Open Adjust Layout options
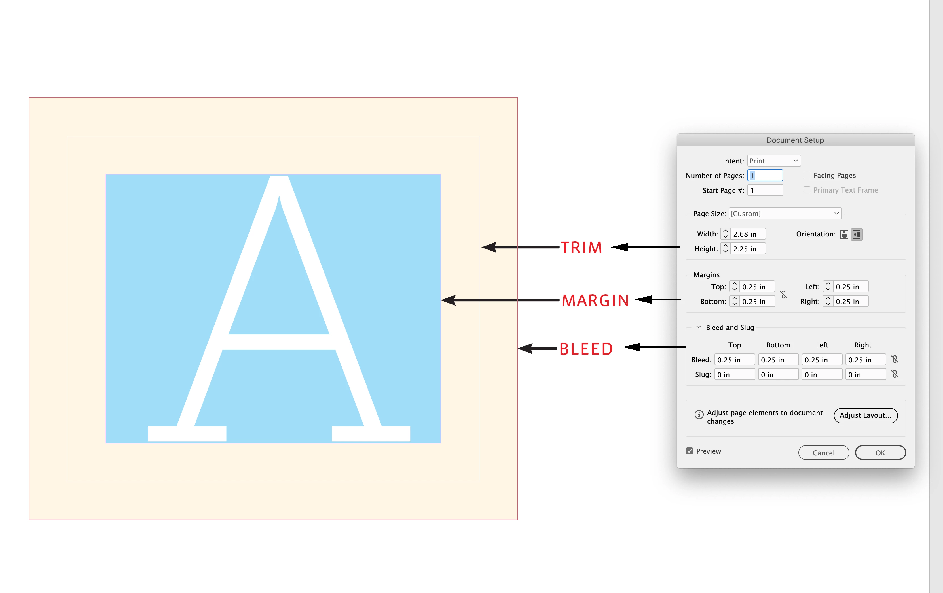The height and width of the screenshot is (593, 943). pos(866,415)
